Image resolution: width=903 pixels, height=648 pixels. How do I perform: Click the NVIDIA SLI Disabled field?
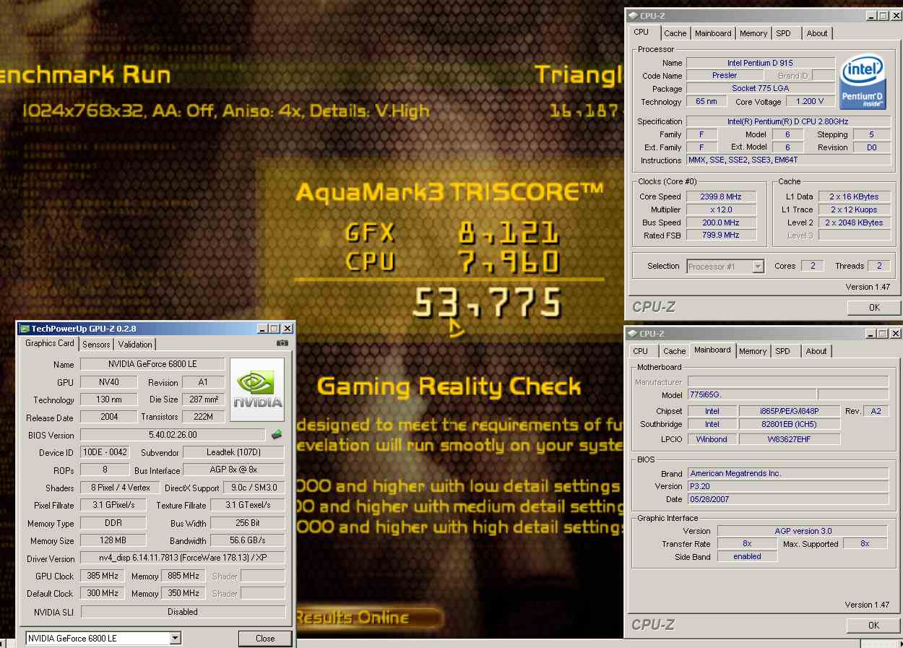click(183, 612)
